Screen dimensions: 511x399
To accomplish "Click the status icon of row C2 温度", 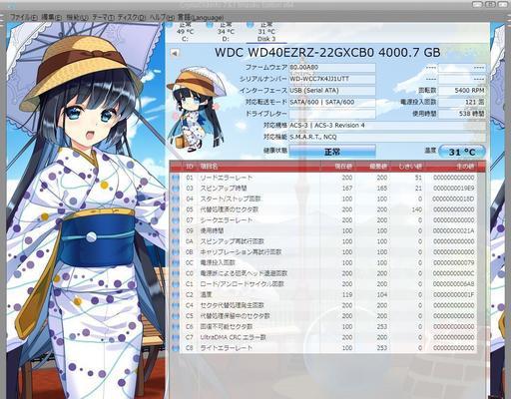I will click(176, 295).
